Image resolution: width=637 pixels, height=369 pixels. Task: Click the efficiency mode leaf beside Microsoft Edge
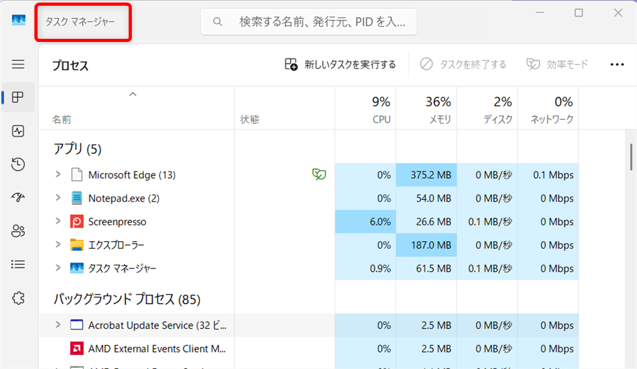click(x=318, y=174)
